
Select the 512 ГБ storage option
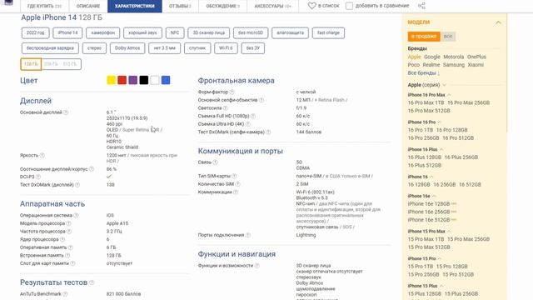(x=70, y=64)
